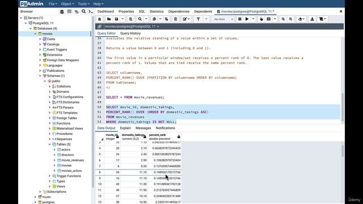Click the Delete rows trash icon
The image size is (363, 204).
point(175,19)
